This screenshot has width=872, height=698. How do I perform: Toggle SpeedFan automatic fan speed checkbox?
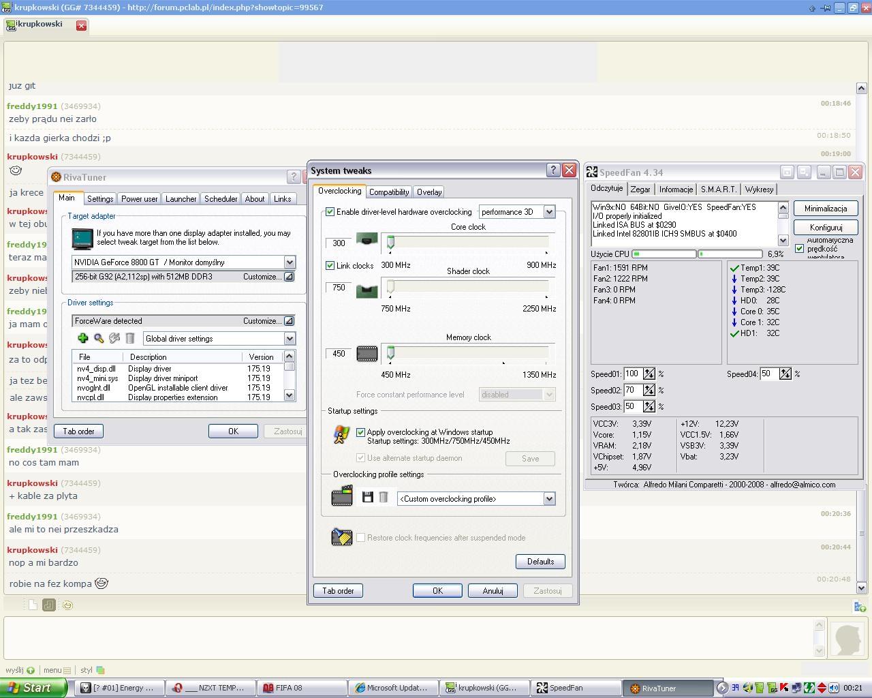point(800,248)
